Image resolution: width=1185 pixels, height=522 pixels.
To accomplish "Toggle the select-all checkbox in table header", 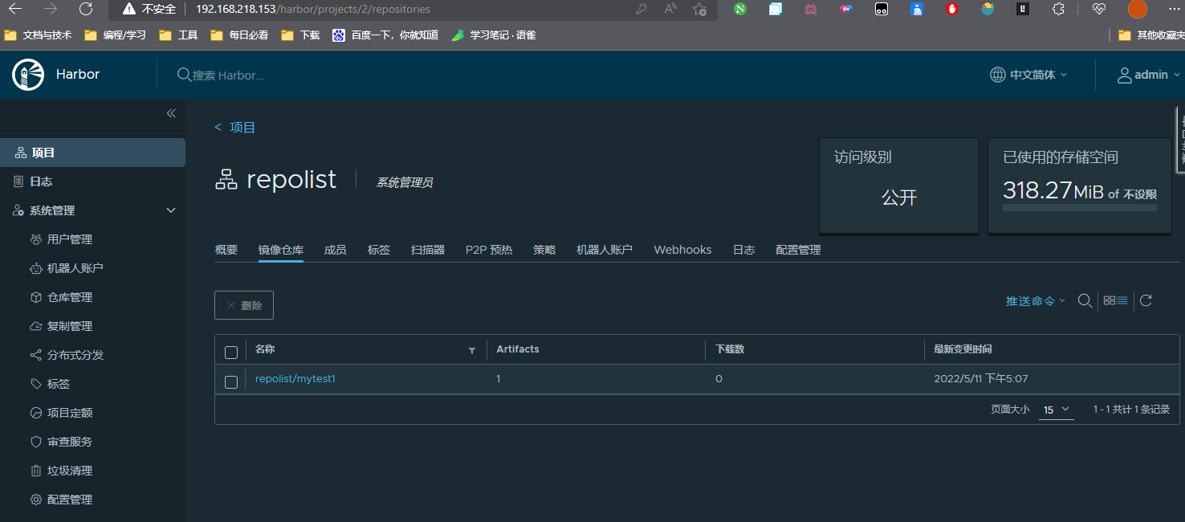I will (231, 353).
